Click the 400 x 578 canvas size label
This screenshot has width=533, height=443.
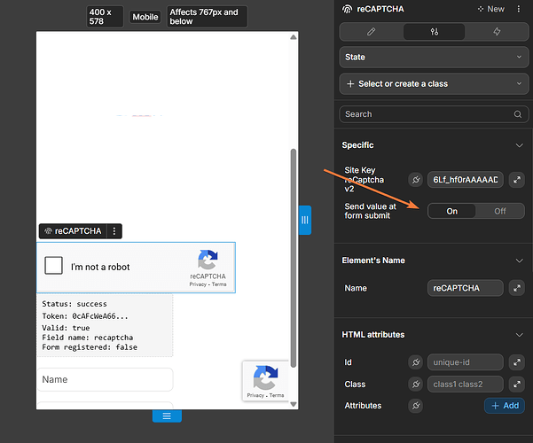(x=105, y=17)
